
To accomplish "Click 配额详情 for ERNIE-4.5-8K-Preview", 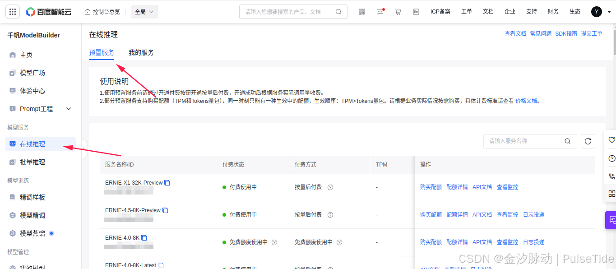I will point(457,215).
